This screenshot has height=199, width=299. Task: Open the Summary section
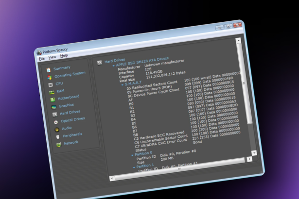point(62,68)
